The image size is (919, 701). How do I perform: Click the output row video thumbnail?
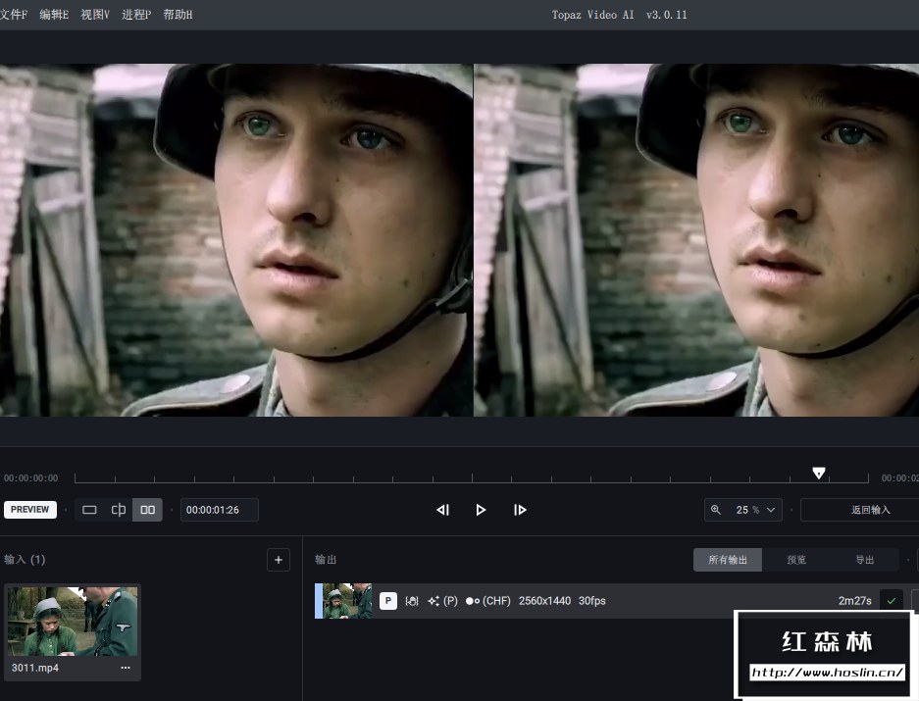click(347, 601)
